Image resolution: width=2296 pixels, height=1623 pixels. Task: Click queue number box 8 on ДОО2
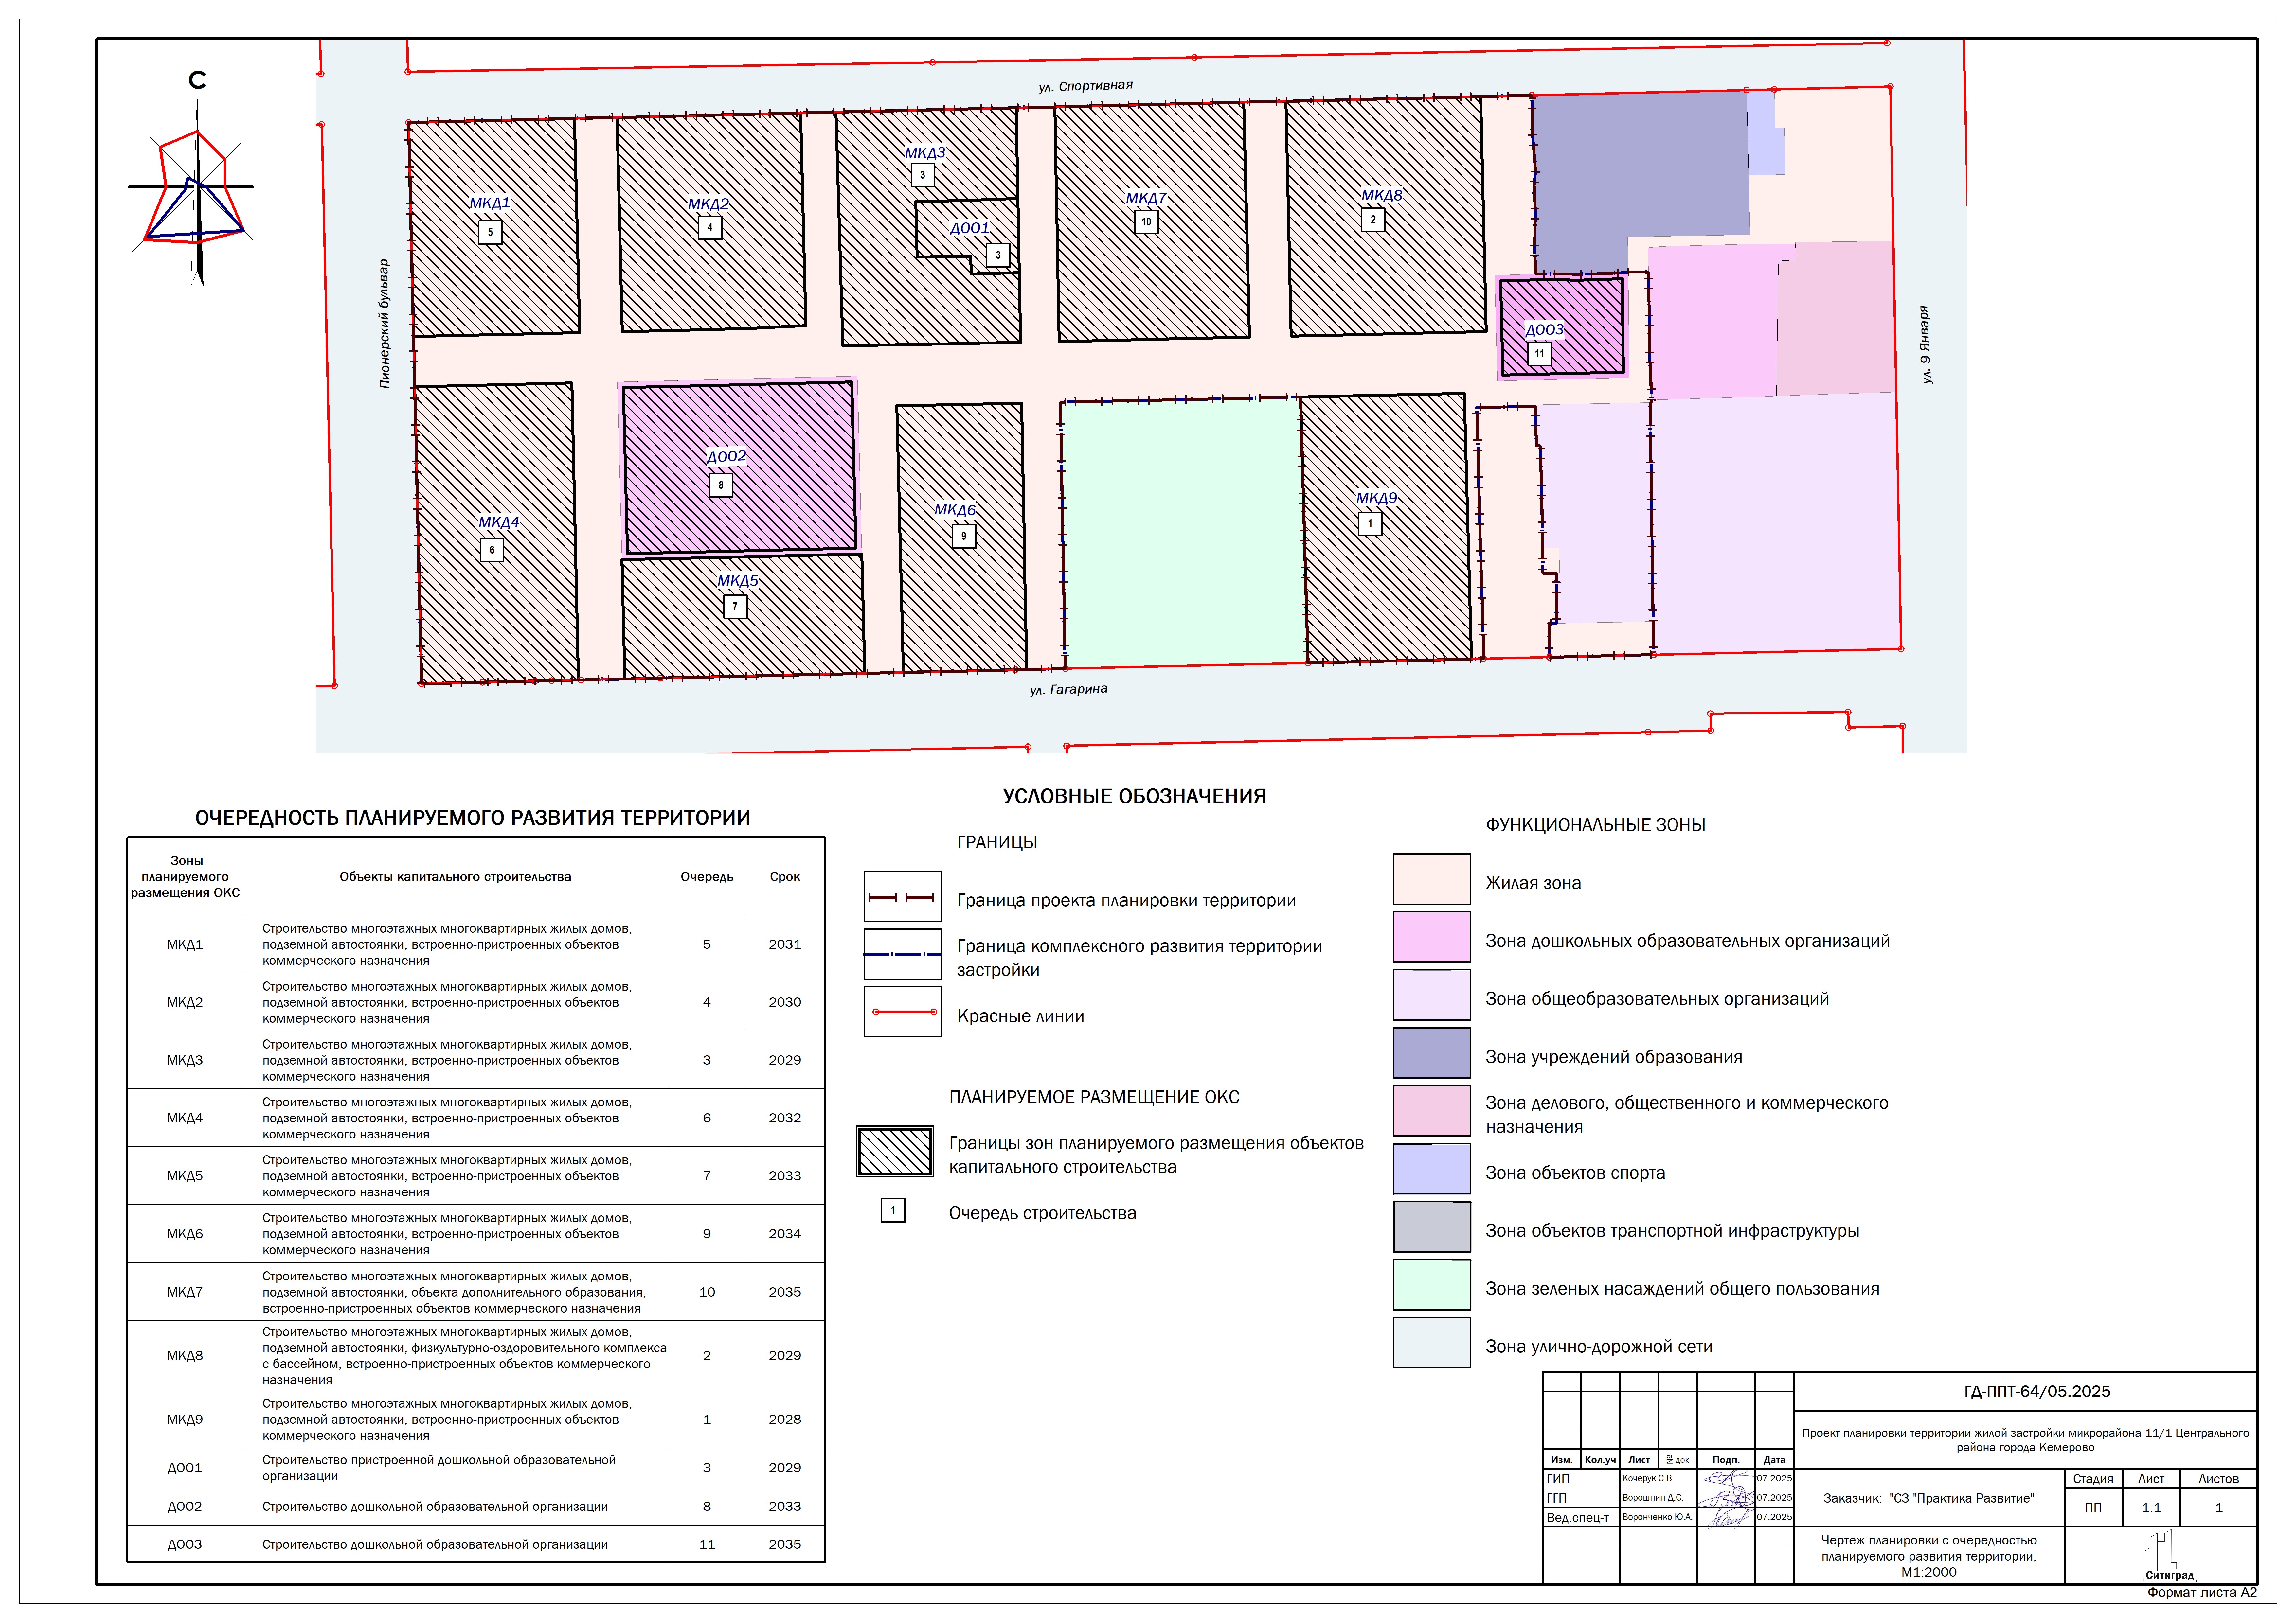click(x=721, y=485)
